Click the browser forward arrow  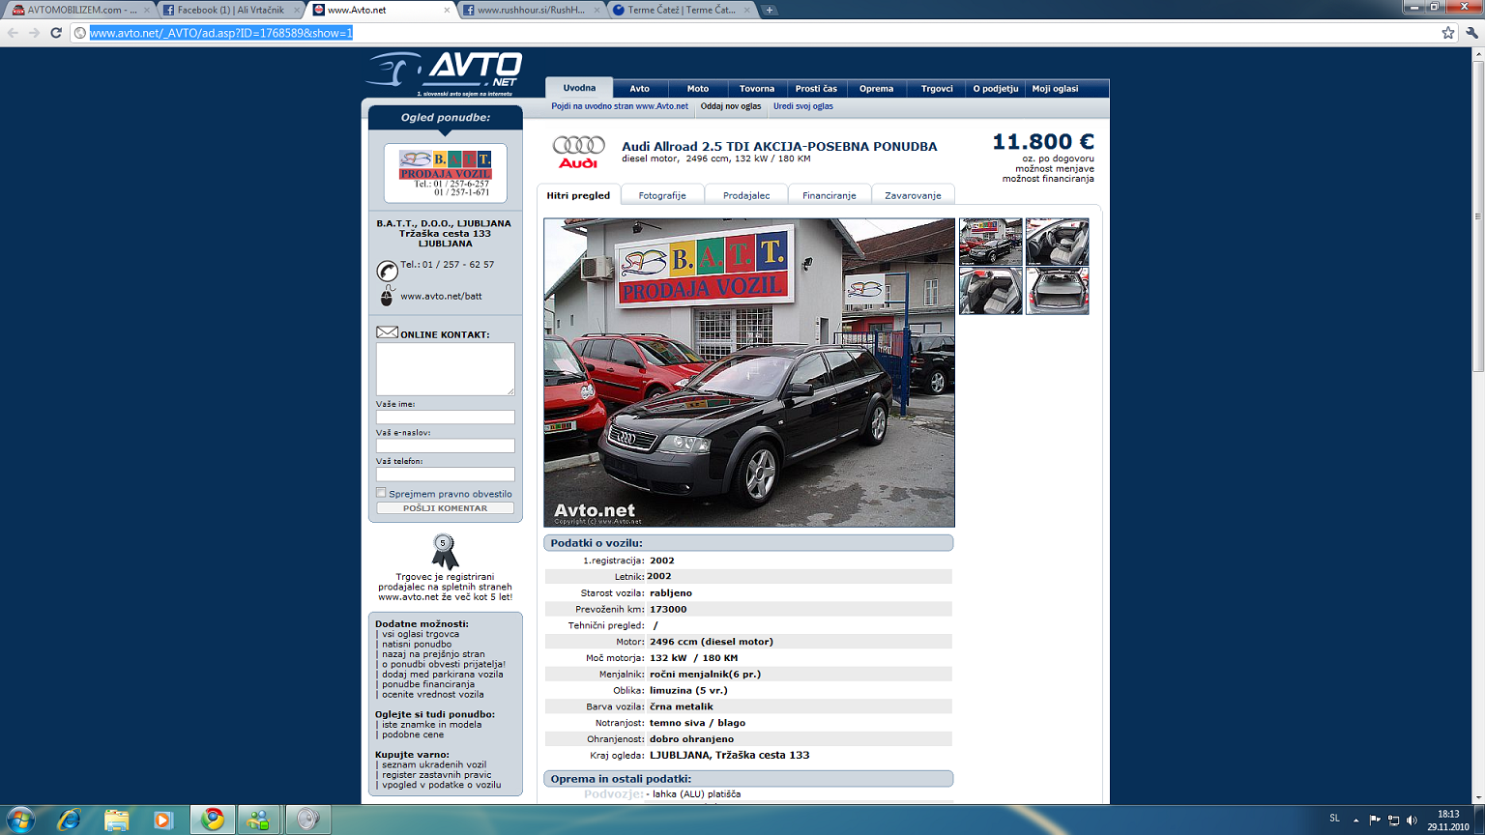coord(34,33)
